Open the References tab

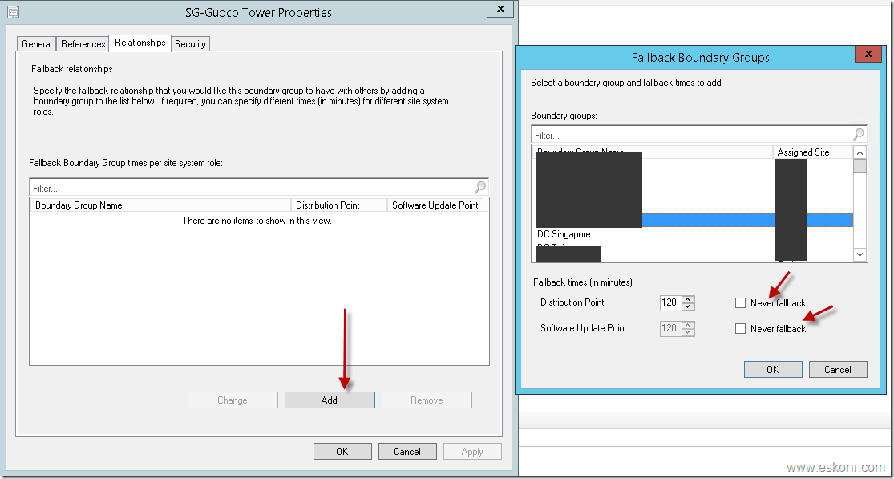[x=83, y=43]
